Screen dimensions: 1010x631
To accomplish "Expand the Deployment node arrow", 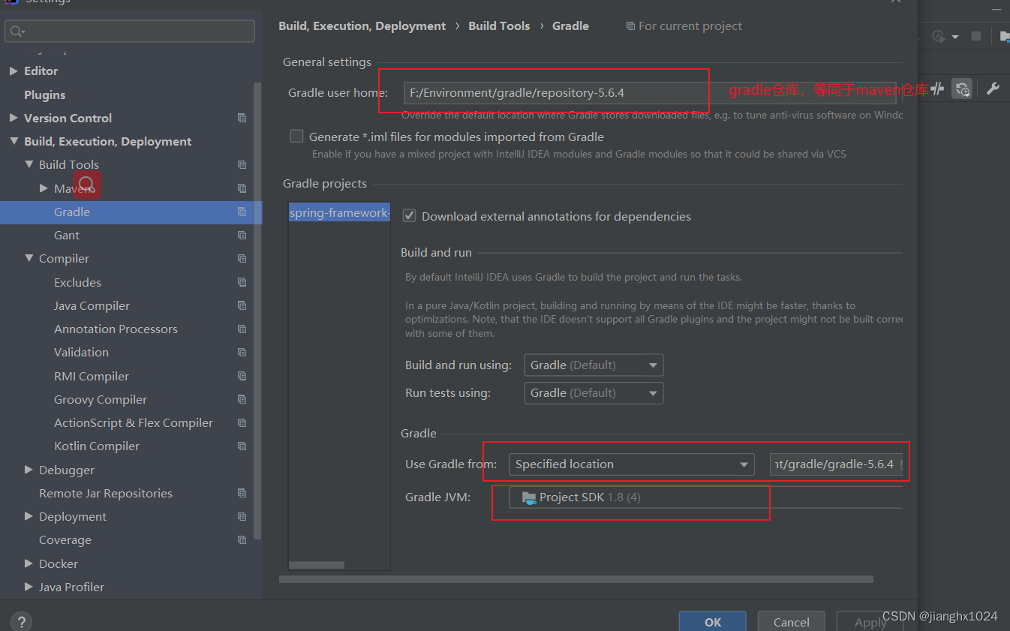I will tap(29, 516).
